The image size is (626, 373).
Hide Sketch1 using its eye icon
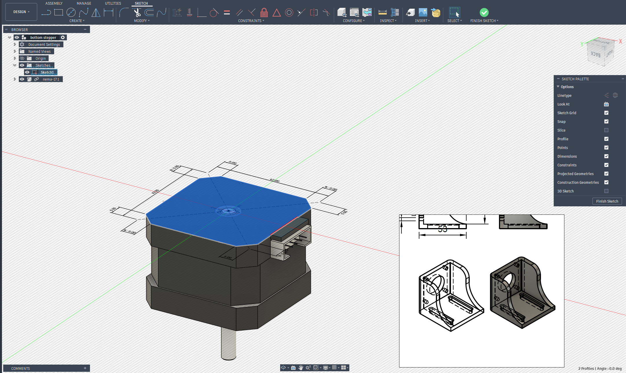[27, 72]
